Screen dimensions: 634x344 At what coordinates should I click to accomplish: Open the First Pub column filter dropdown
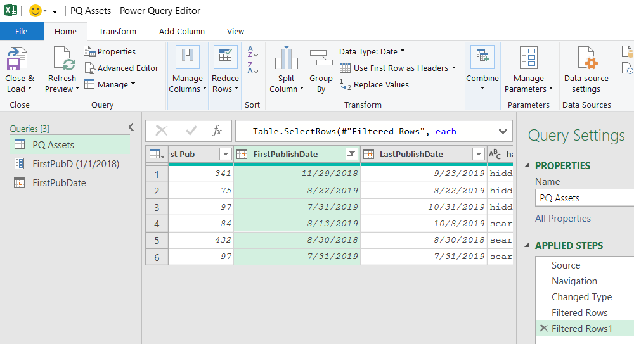(x=226, y=154)
